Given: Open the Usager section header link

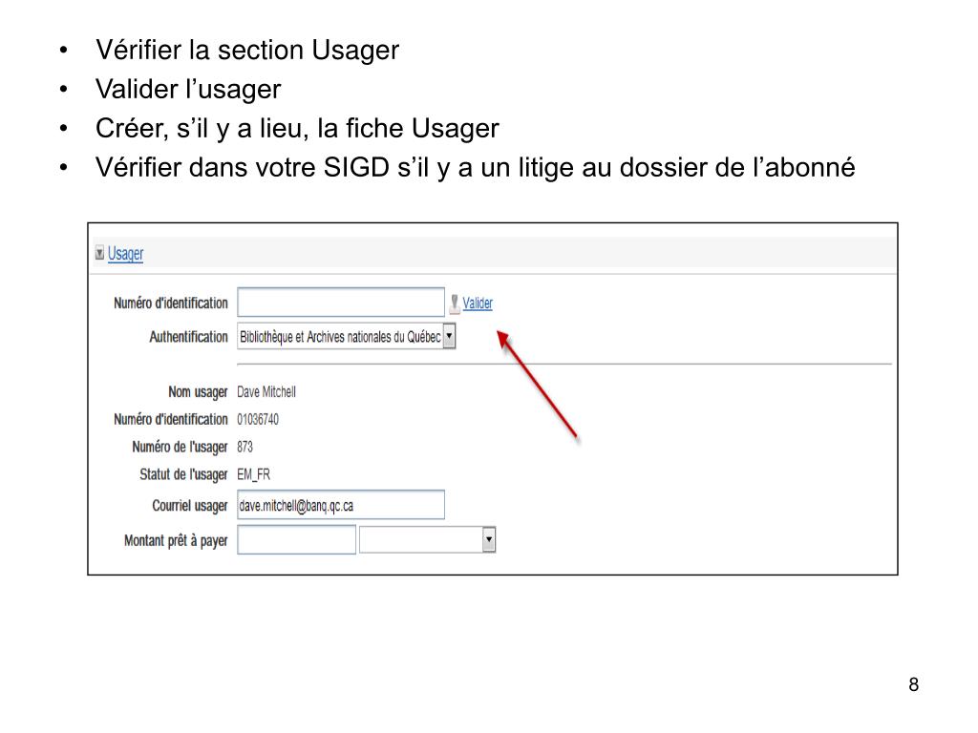Looking at the screenshot, I should [125, 254].
